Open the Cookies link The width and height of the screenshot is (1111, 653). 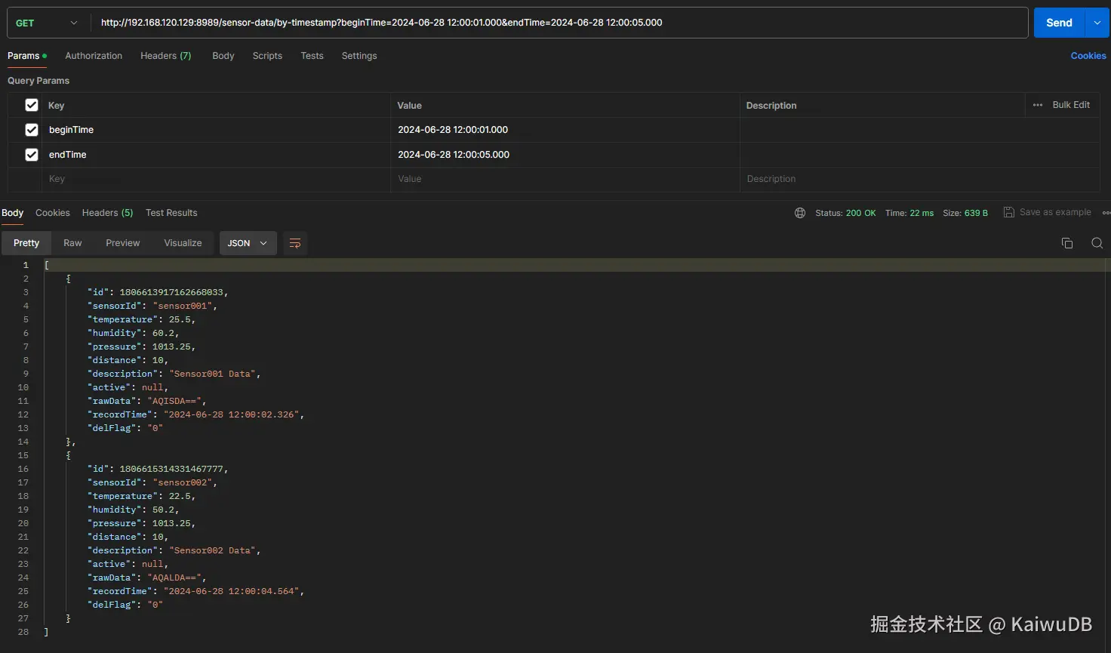1088,56
